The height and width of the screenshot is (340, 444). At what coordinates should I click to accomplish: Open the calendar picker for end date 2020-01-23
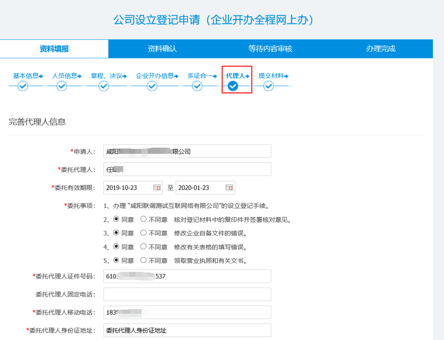click(x=230, y=187)
